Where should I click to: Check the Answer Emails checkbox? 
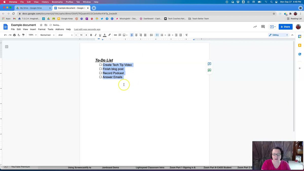point(100,77)
